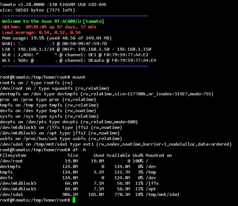Click WL1 MAC F0:79:59:77:A4:E4
This screenshot has height=206, width=238.
(x=134, y=60)
